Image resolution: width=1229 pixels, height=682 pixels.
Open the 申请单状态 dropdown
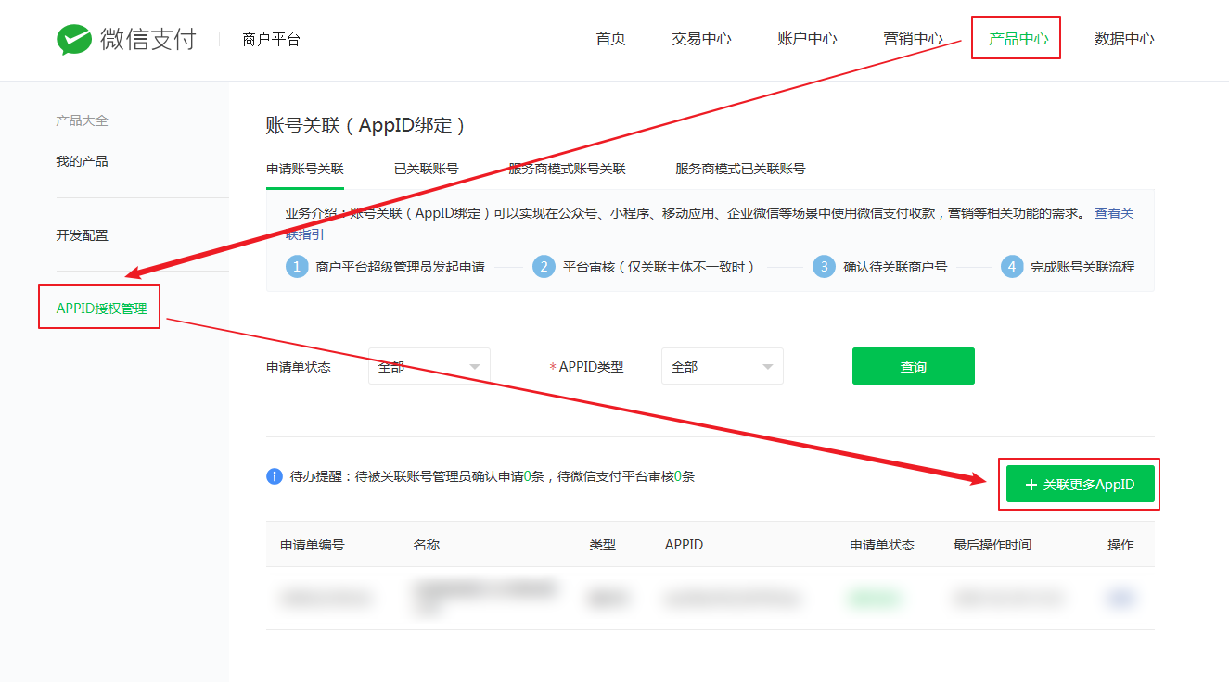(429, 367)
